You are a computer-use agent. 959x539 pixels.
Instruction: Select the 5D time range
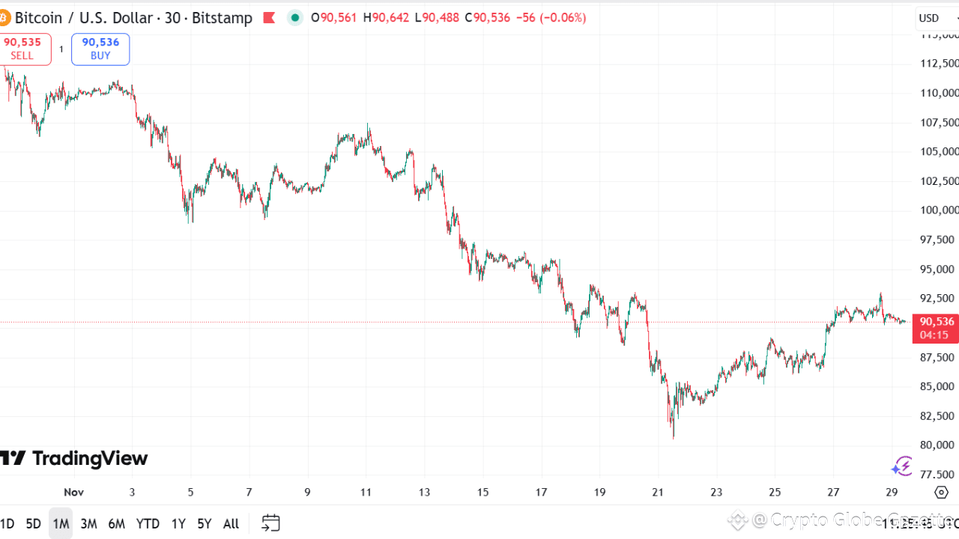tap(33, 524)
